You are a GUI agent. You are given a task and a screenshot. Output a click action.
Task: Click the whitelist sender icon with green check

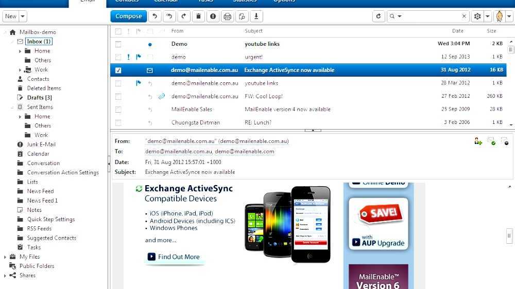click(492, 141)
